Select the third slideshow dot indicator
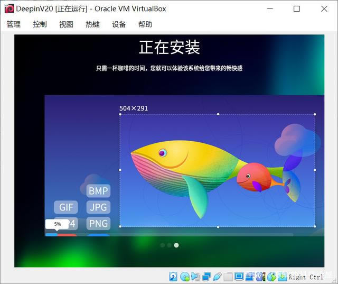The image size is (338, 284). point(176,245)
